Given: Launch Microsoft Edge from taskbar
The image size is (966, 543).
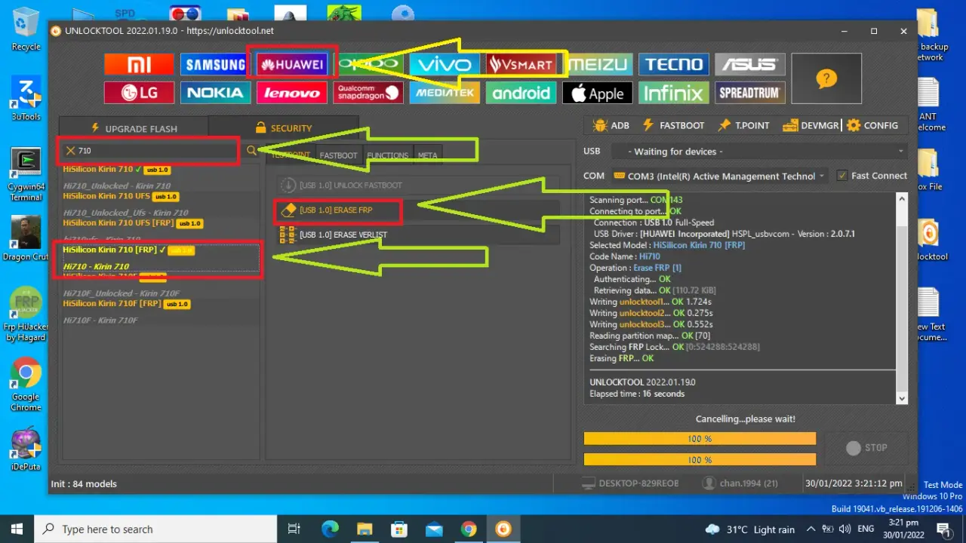Looking at the screenshot, I should 330,529.
